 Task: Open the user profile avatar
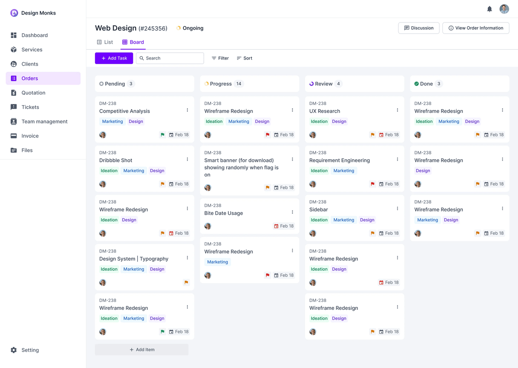504,9
